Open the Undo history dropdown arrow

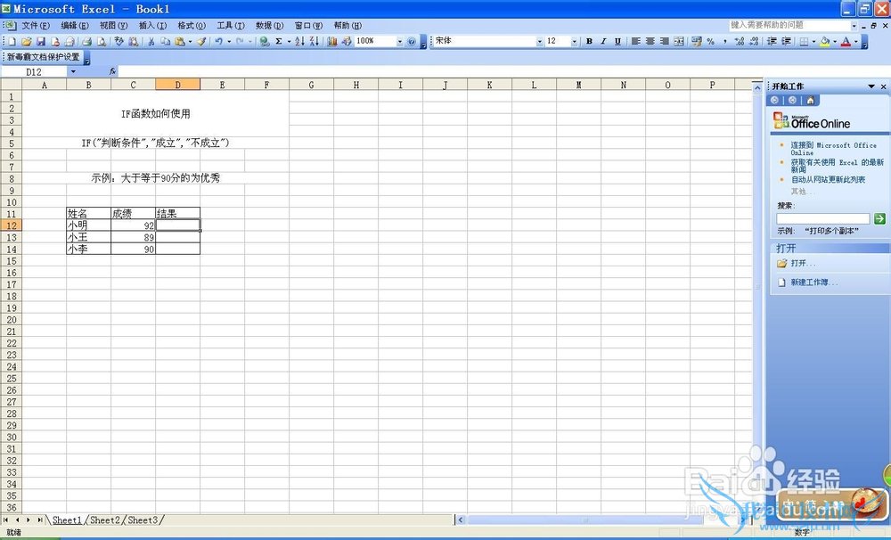[229, 42]
